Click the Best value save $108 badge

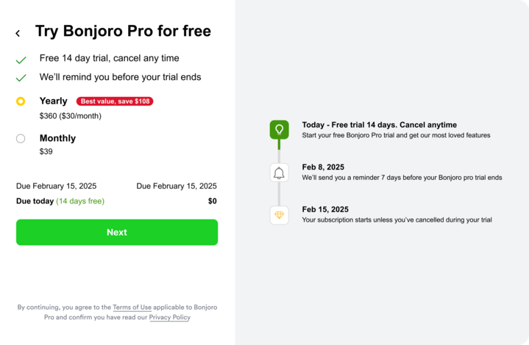[x=115, y=101]
